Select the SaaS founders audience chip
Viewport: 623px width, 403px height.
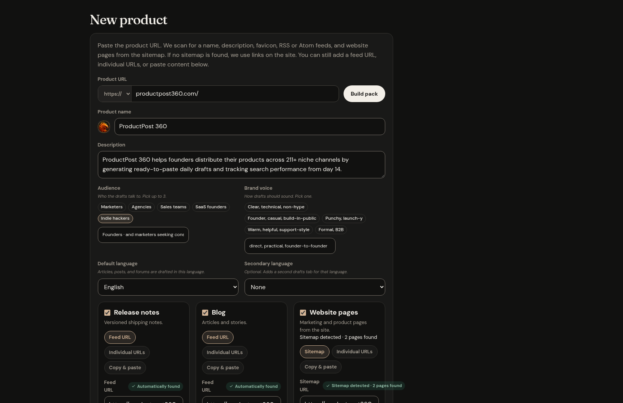(211, 207)
